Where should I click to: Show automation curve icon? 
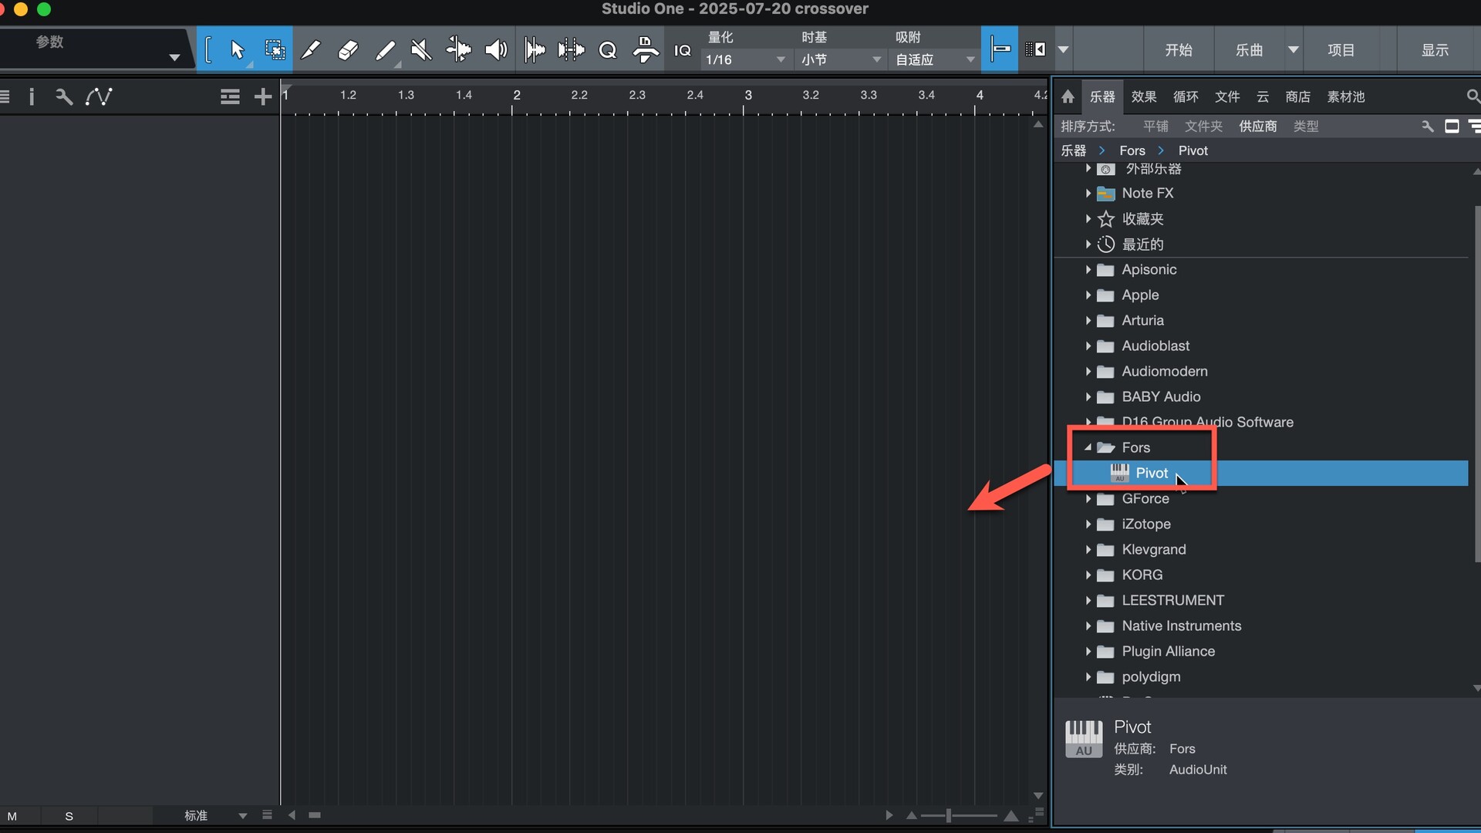point(99,96)
